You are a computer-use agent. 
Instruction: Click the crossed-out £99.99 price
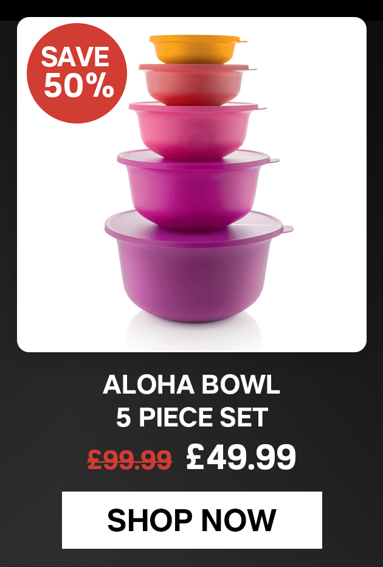(129, 459)
